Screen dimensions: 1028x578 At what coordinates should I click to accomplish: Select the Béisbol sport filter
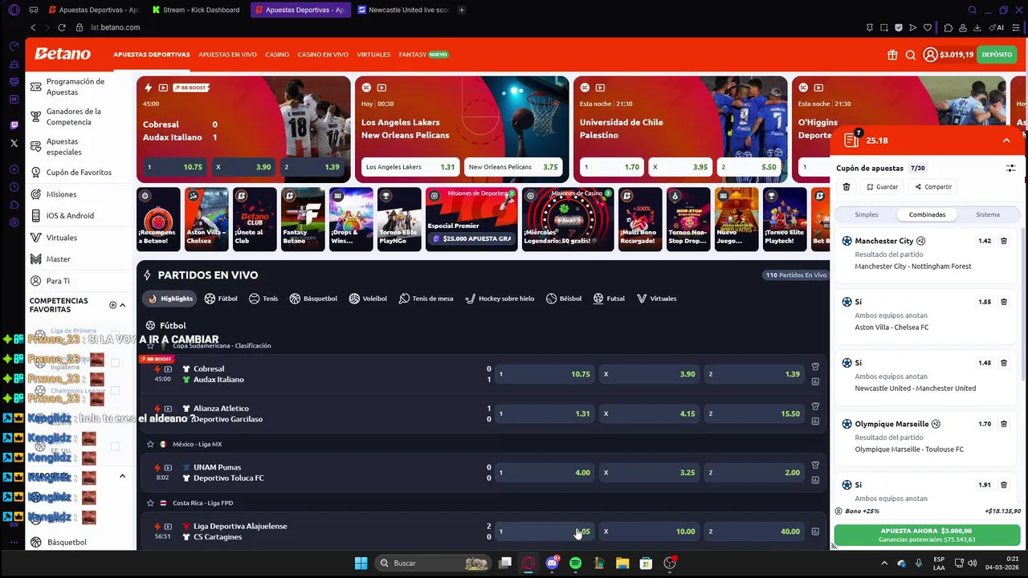[564, 299]
